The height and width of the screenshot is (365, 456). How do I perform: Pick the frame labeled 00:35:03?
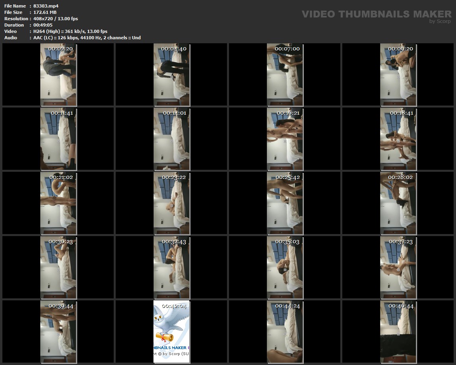pyautogui.click(x=285, y=267)
